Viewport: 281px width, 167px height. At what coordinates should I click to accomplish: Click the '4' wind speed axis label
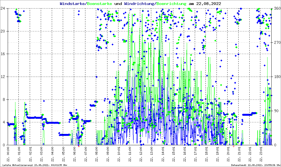pyautogui.click(x=4, y=122)
